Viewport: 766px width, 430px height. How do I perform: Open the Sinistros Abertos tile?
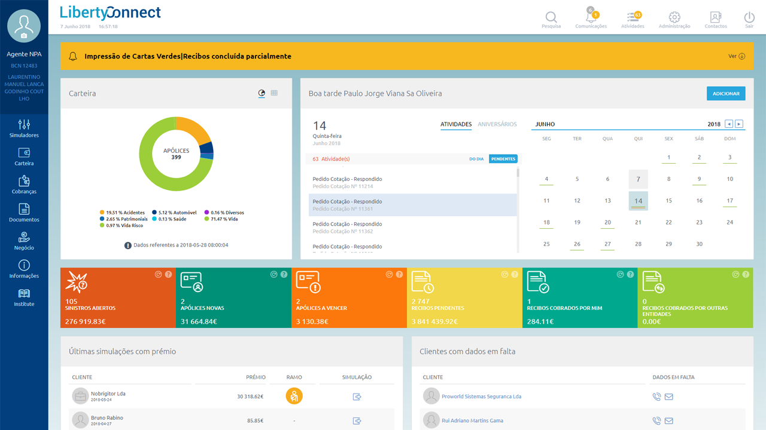(x=118, y=298)
